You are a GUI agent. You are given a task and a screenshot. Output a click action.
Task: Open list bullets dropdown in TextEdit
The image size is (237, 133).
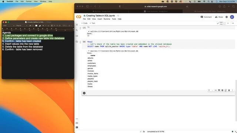click(70, 25)
